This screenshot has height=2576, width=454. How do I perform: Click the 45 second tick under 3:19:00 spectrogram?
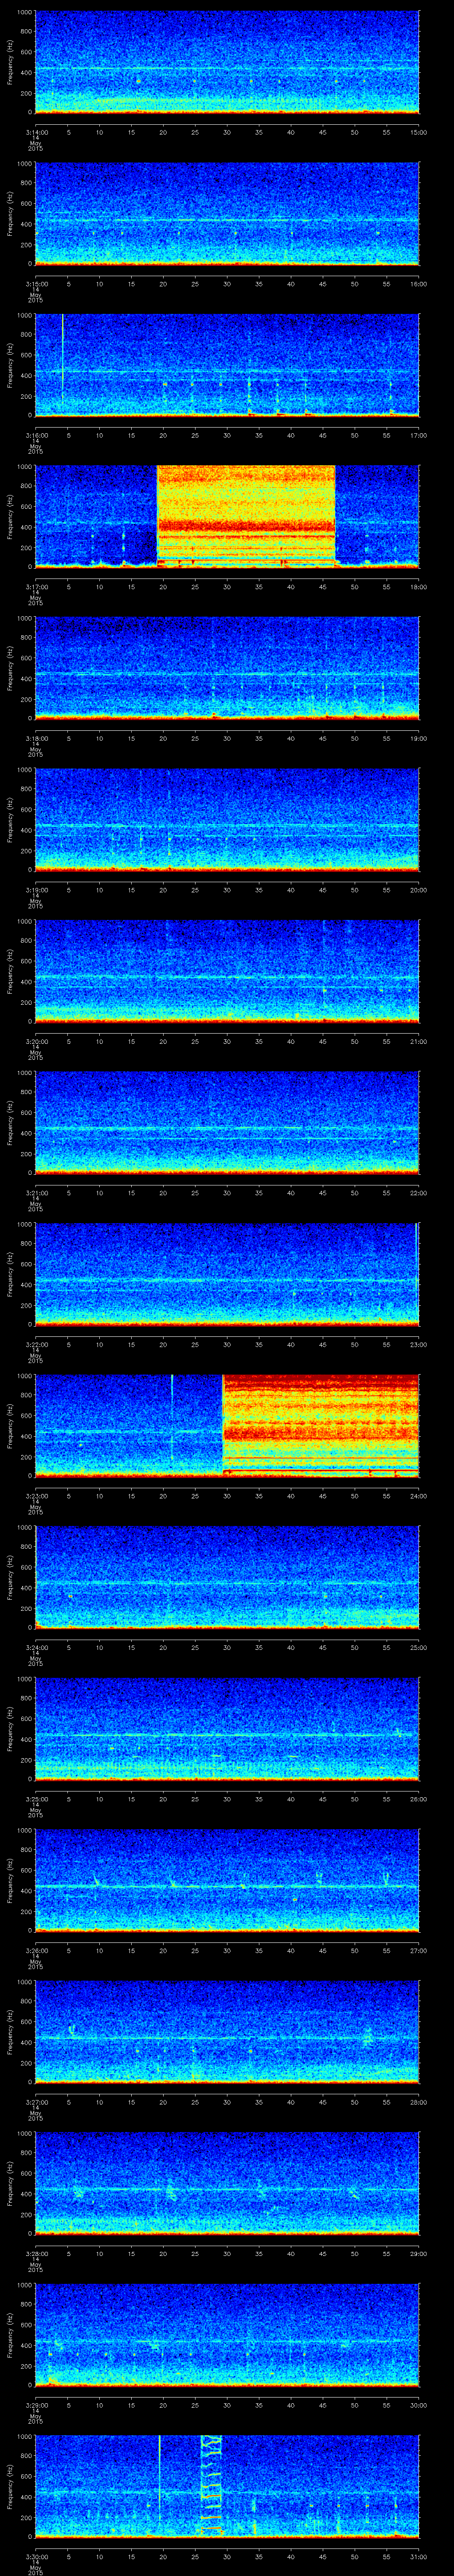[322, 889]
